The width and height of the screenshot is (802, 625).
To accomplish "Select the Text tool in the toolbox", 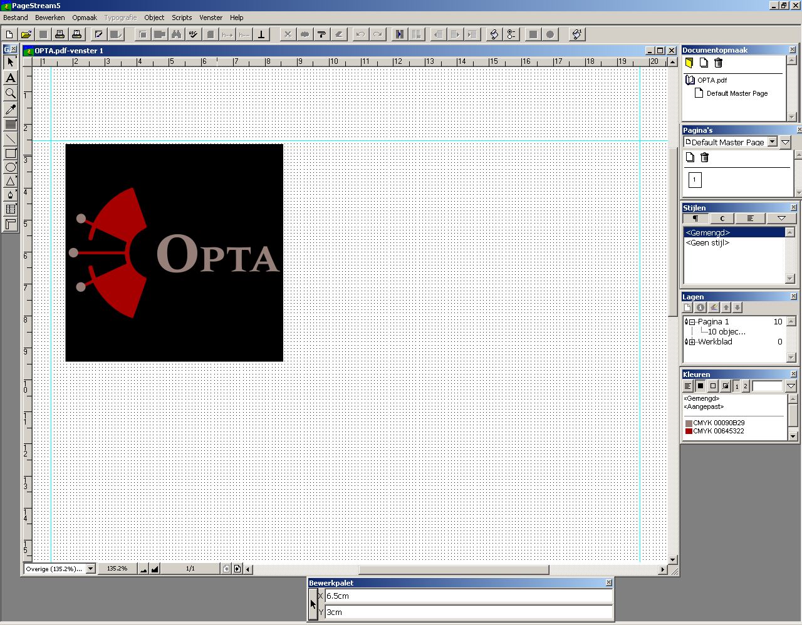I will pos(11,78).
